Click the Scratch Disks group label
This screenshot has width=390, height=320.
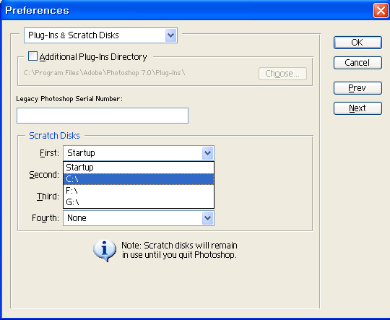pos(54,136)
